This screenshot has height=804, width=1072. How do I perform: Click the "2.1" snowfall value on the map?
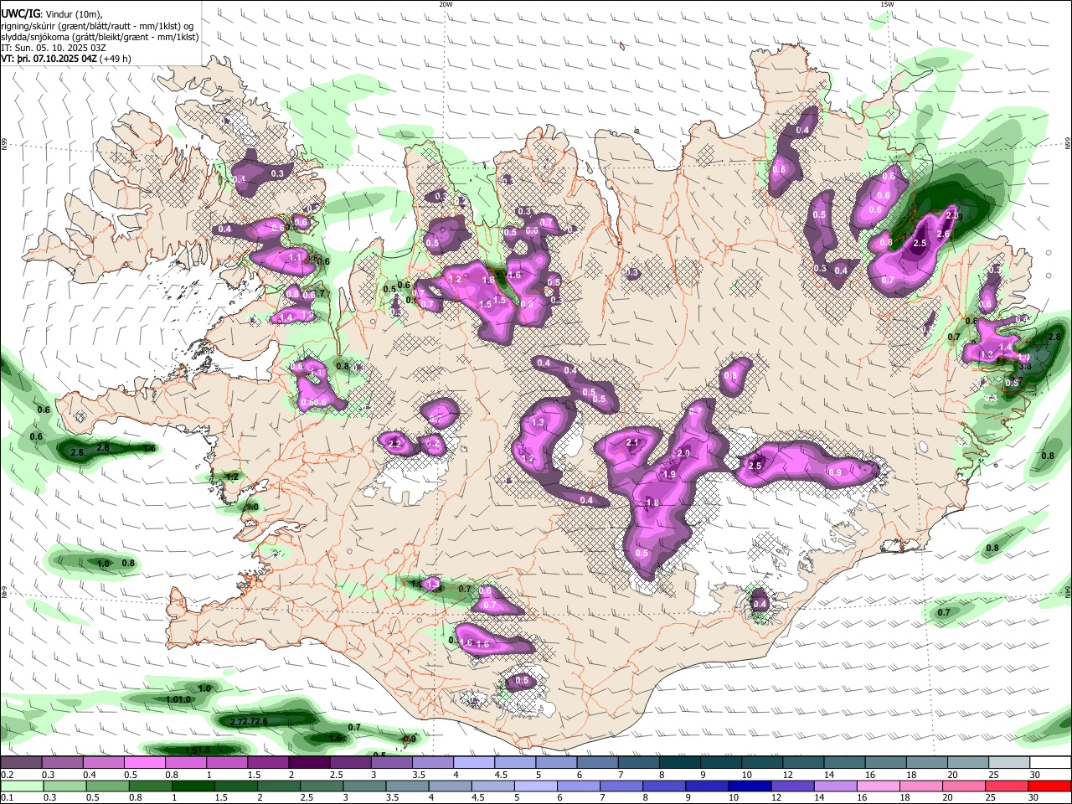coord(632,442)
